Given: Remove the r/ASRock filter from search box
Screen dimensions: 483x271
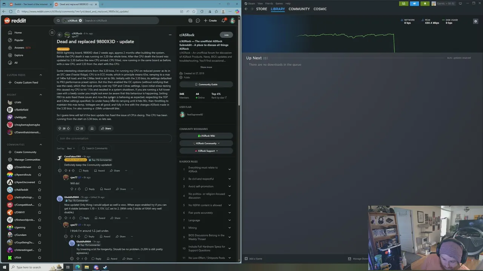Looking at the screenshot, I should pos(80,21).
